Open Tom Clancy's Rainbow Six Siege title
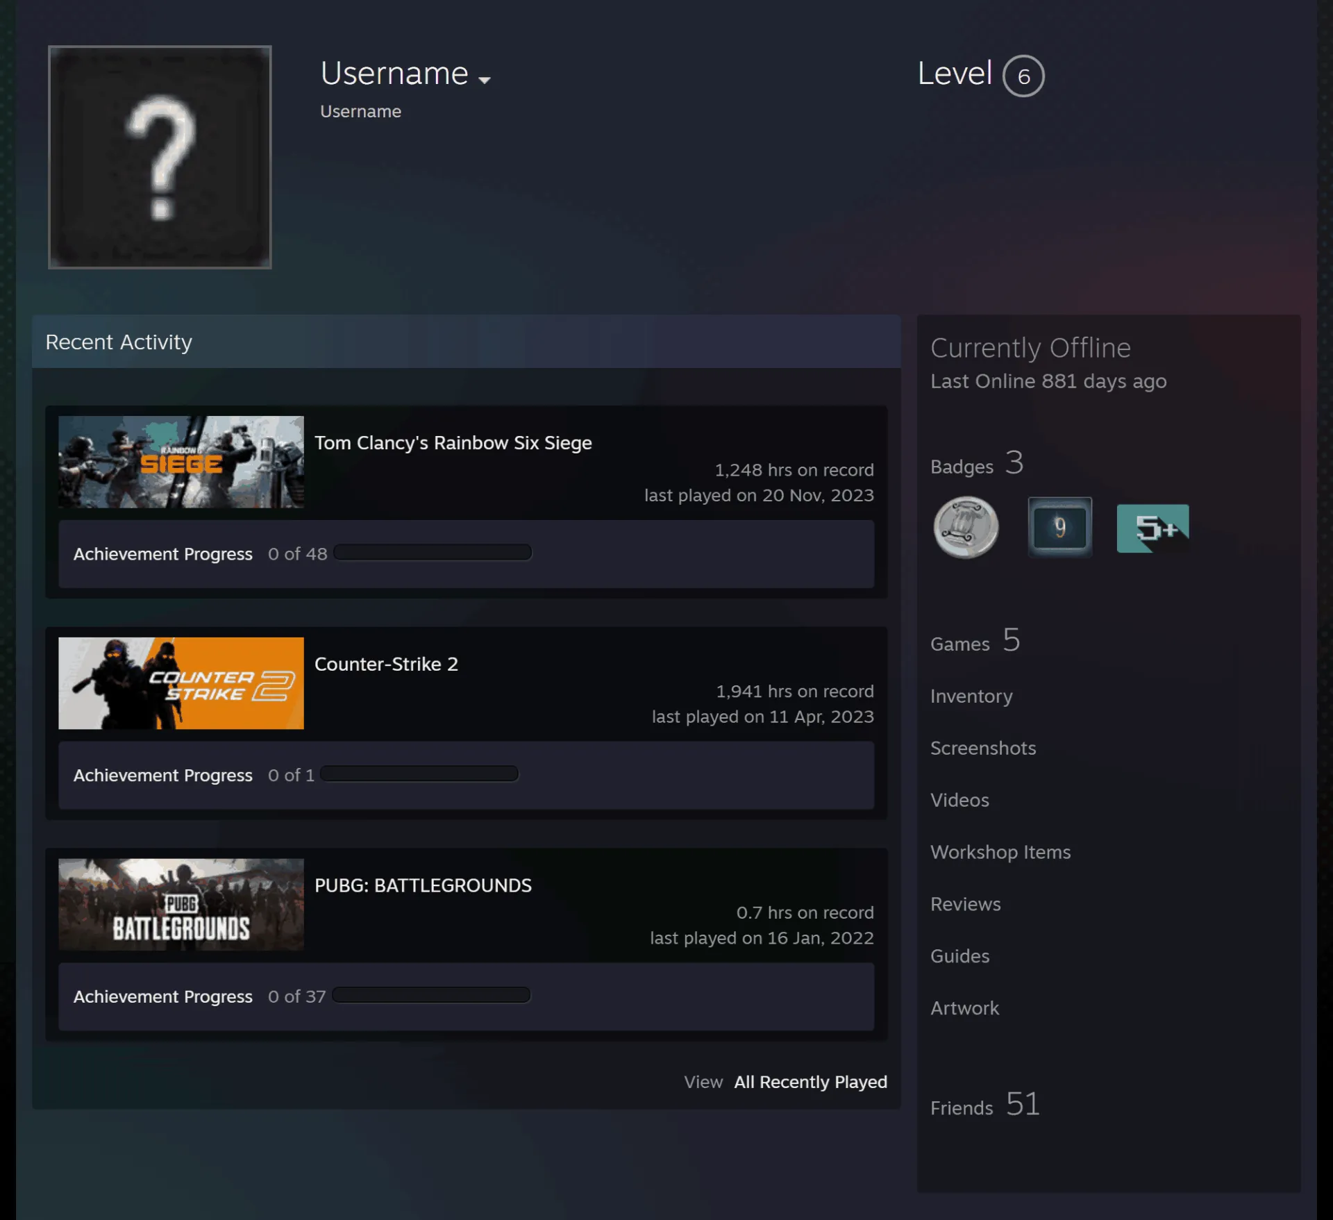Screen dimensions: 1333x1220 pyautogui.click(x=453, y=443)
